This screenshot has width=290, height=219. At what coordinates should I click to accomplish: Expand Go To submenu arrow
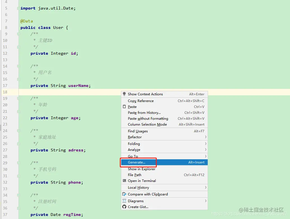click(x=205, y=156)
